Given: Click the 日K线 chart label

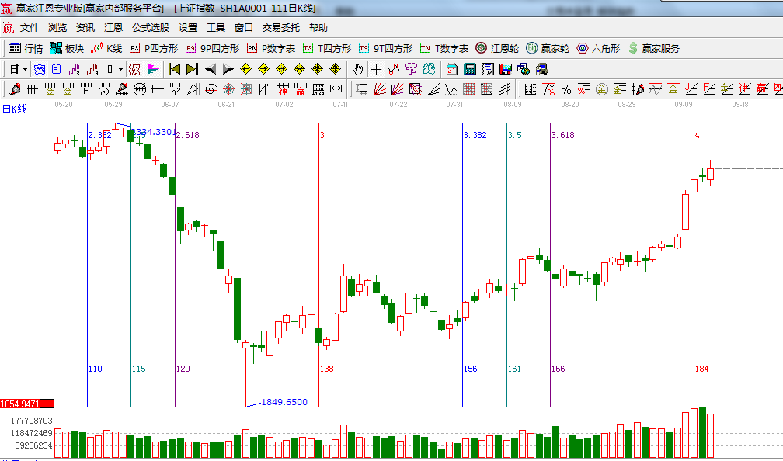Looking at the screenshot, I should 14,109.
